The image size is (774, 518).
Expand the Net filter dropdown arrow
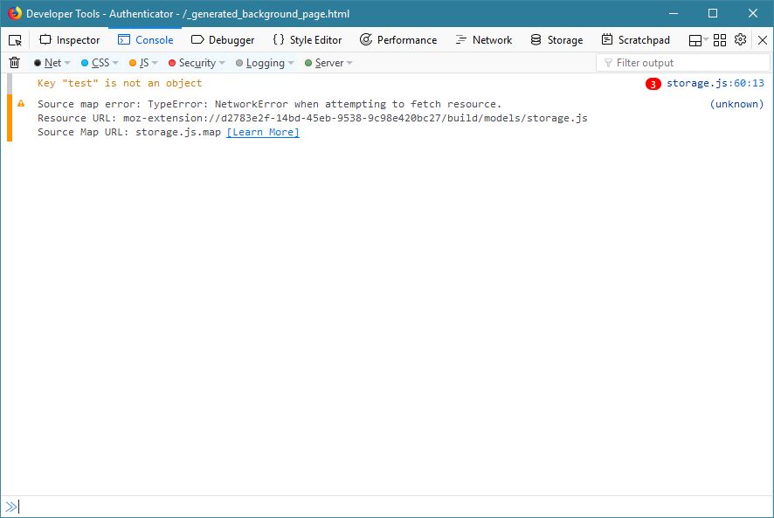67,63
